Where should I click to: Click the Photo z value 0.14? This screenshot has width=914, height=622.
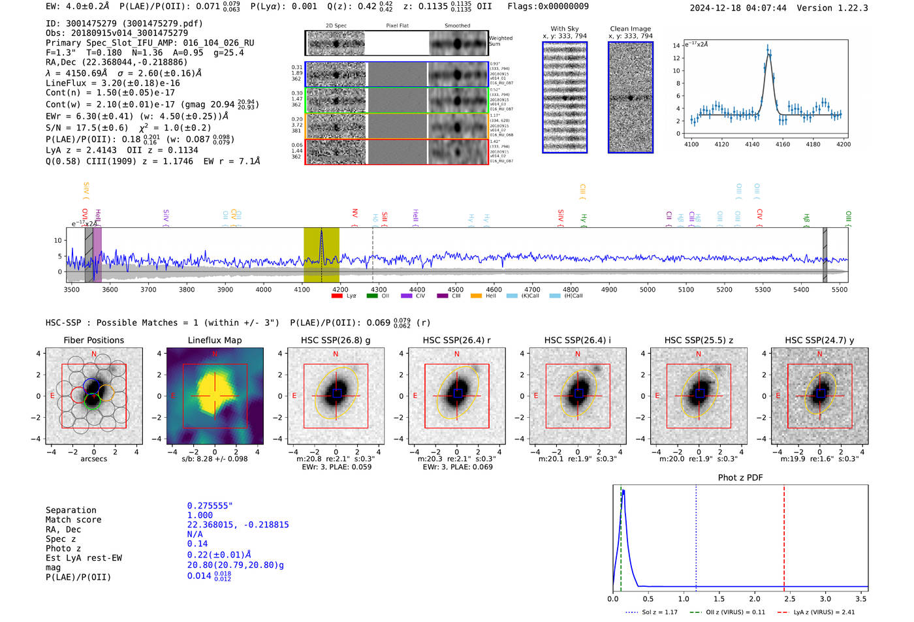tap(197, 544)
